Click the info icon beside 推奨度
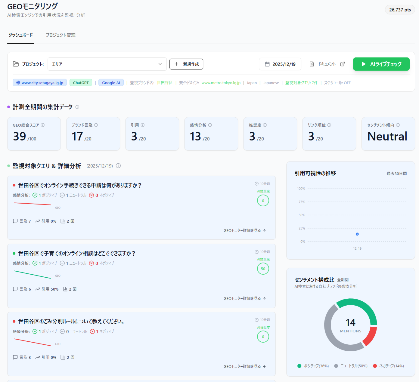The image size is (419, 382). click(265, 125)
